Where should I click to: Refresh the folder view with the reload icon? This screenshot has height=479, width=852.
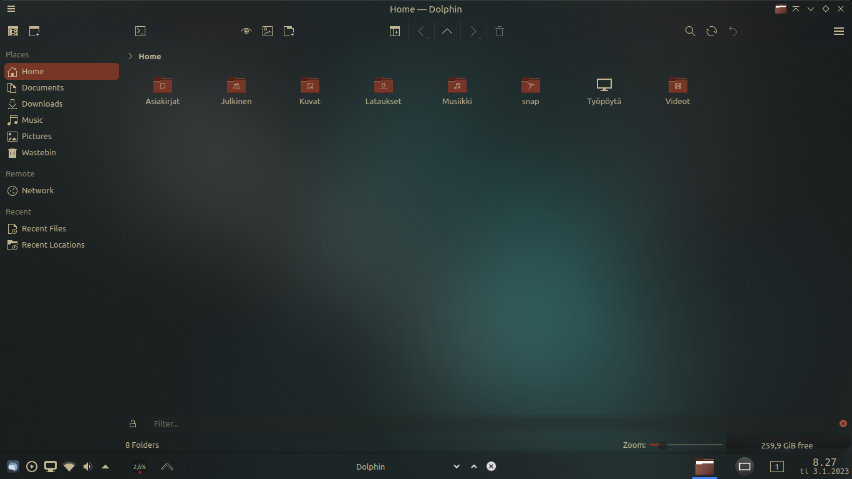click(x=712, y=31)
